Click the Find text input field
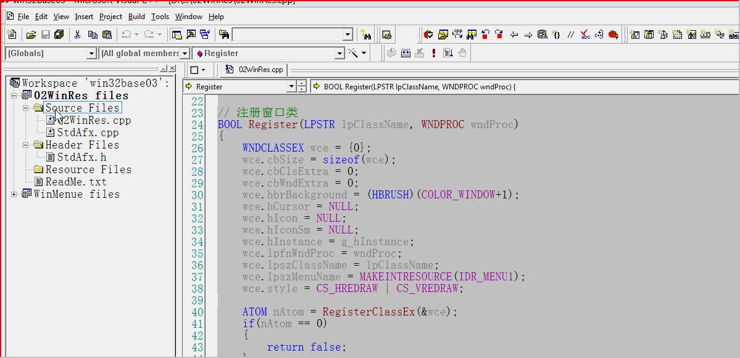 point(288,35)
